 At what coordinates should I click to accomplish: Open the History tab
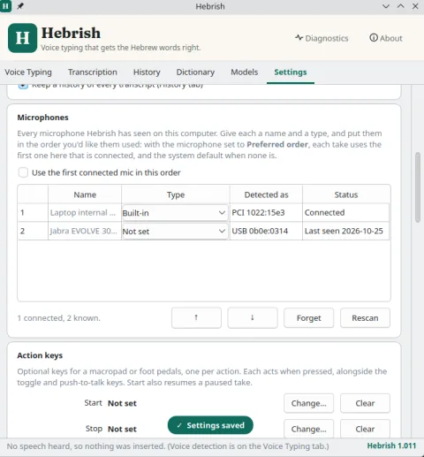coord(147,72)
